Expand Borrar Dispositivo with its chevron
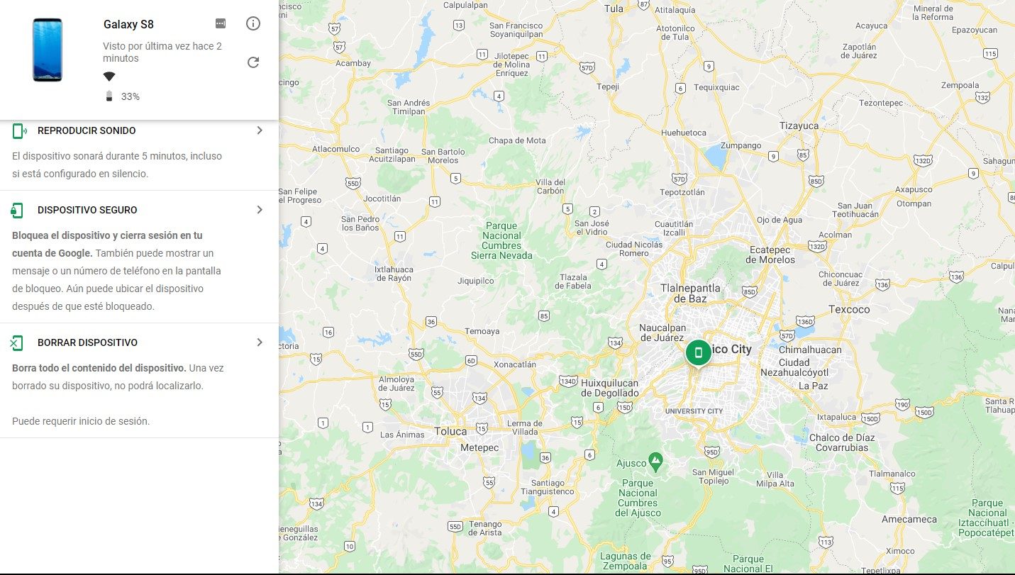 (x=260, y=342)
